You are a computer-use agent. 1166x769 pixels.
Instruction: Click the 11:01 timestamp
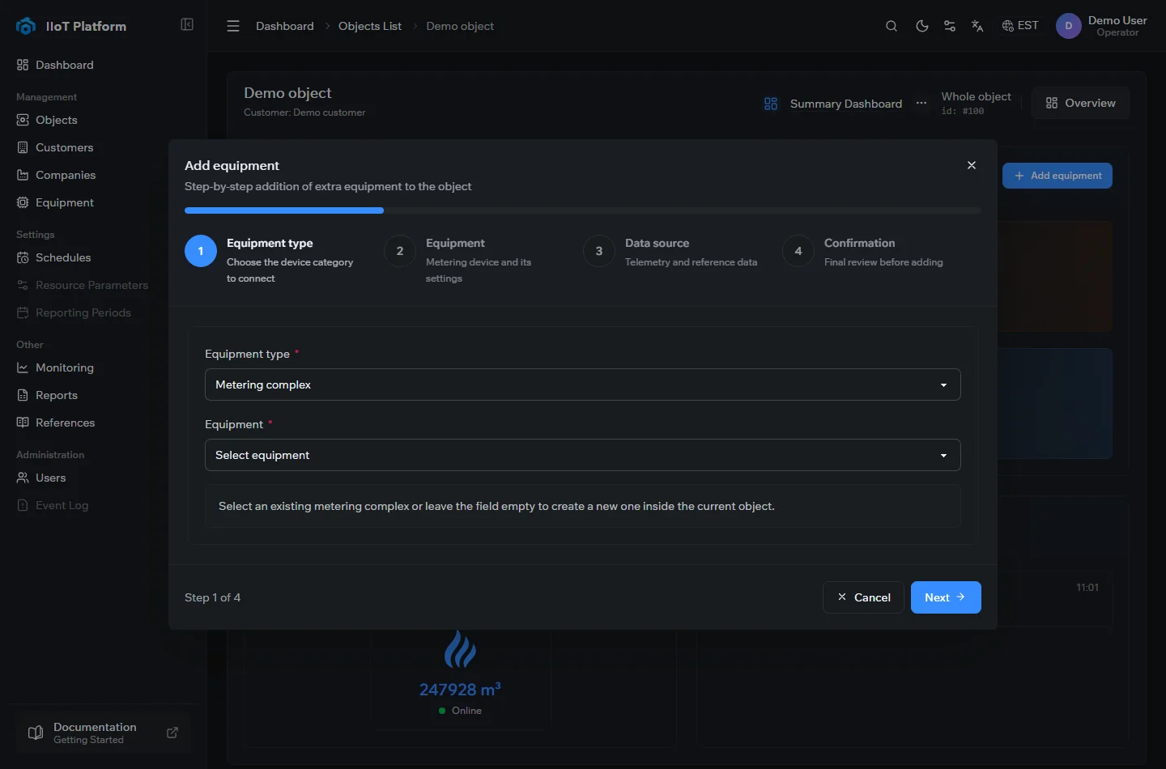pyautogui.click(x=1087, y=588)
